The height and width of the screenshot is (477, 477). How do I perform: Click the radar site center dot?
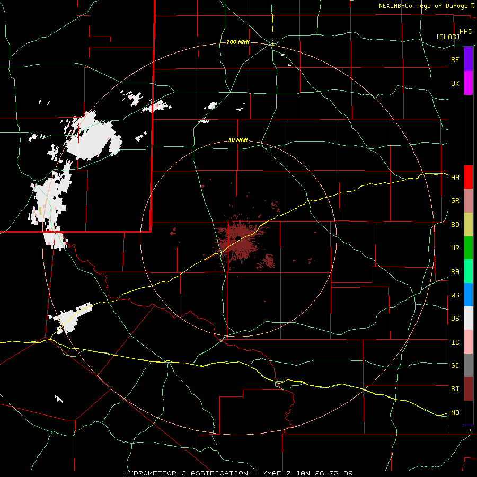pyautogui.click(x=239, y=238)
